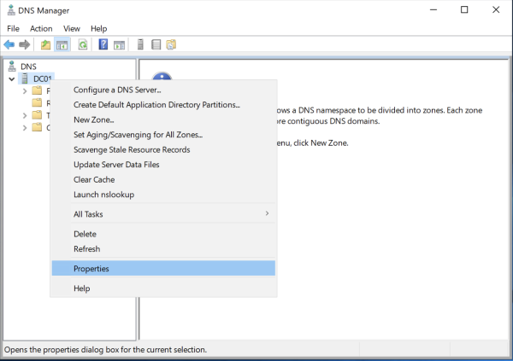Click the blue Help question mark icon

point(103,44)
